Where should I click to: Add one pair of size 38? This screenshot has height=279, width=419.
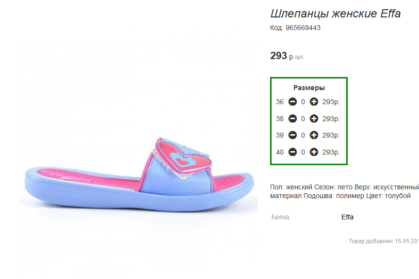314,119
